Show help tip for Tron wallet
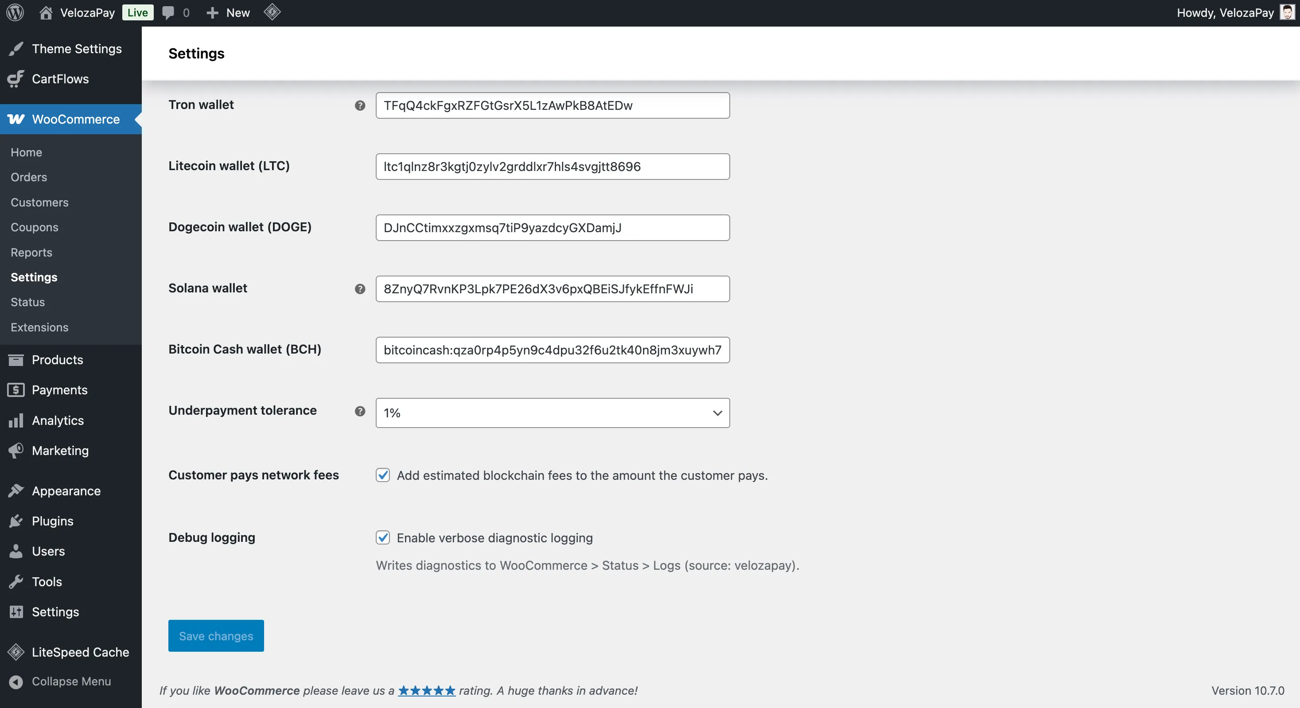Viewport: 1300px width, 708px height. 360,105
